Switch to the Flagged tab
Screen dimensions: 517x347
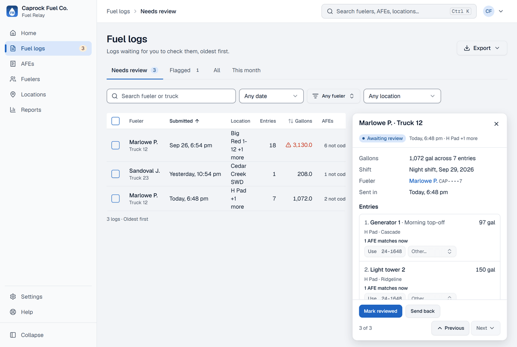(x=184, y=70)
